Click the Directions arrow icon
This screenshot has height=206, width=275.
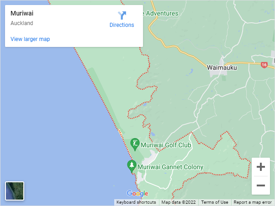click(x=122, y=15)
